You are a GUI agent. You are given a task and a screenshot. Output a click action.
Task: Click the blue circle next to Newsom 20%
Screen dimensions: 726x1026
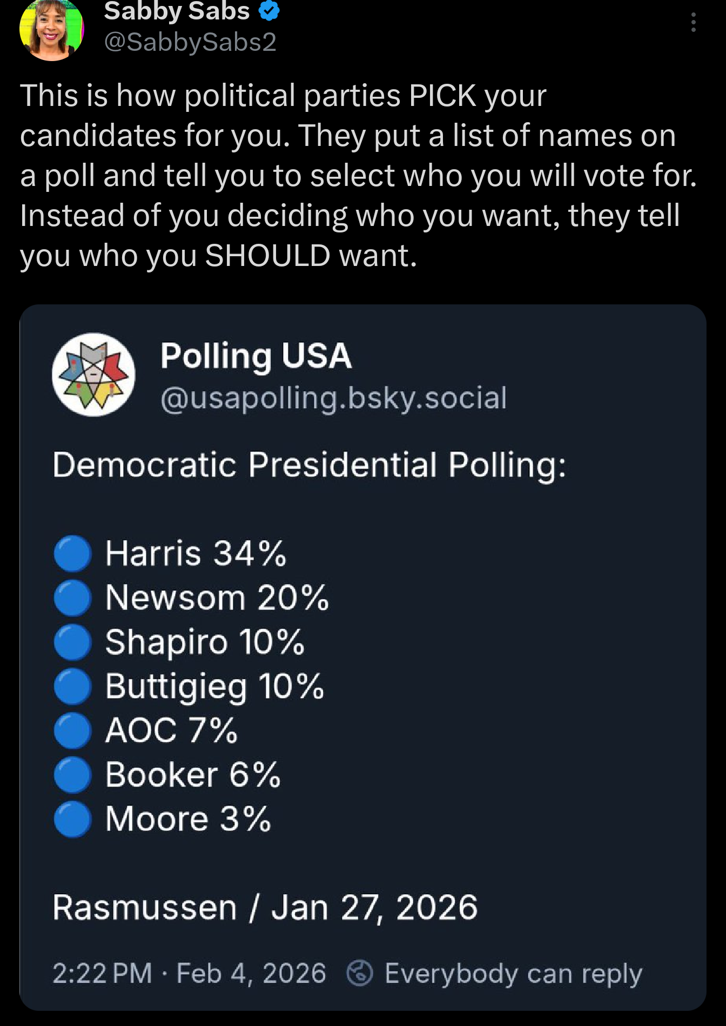coord(72,598)
